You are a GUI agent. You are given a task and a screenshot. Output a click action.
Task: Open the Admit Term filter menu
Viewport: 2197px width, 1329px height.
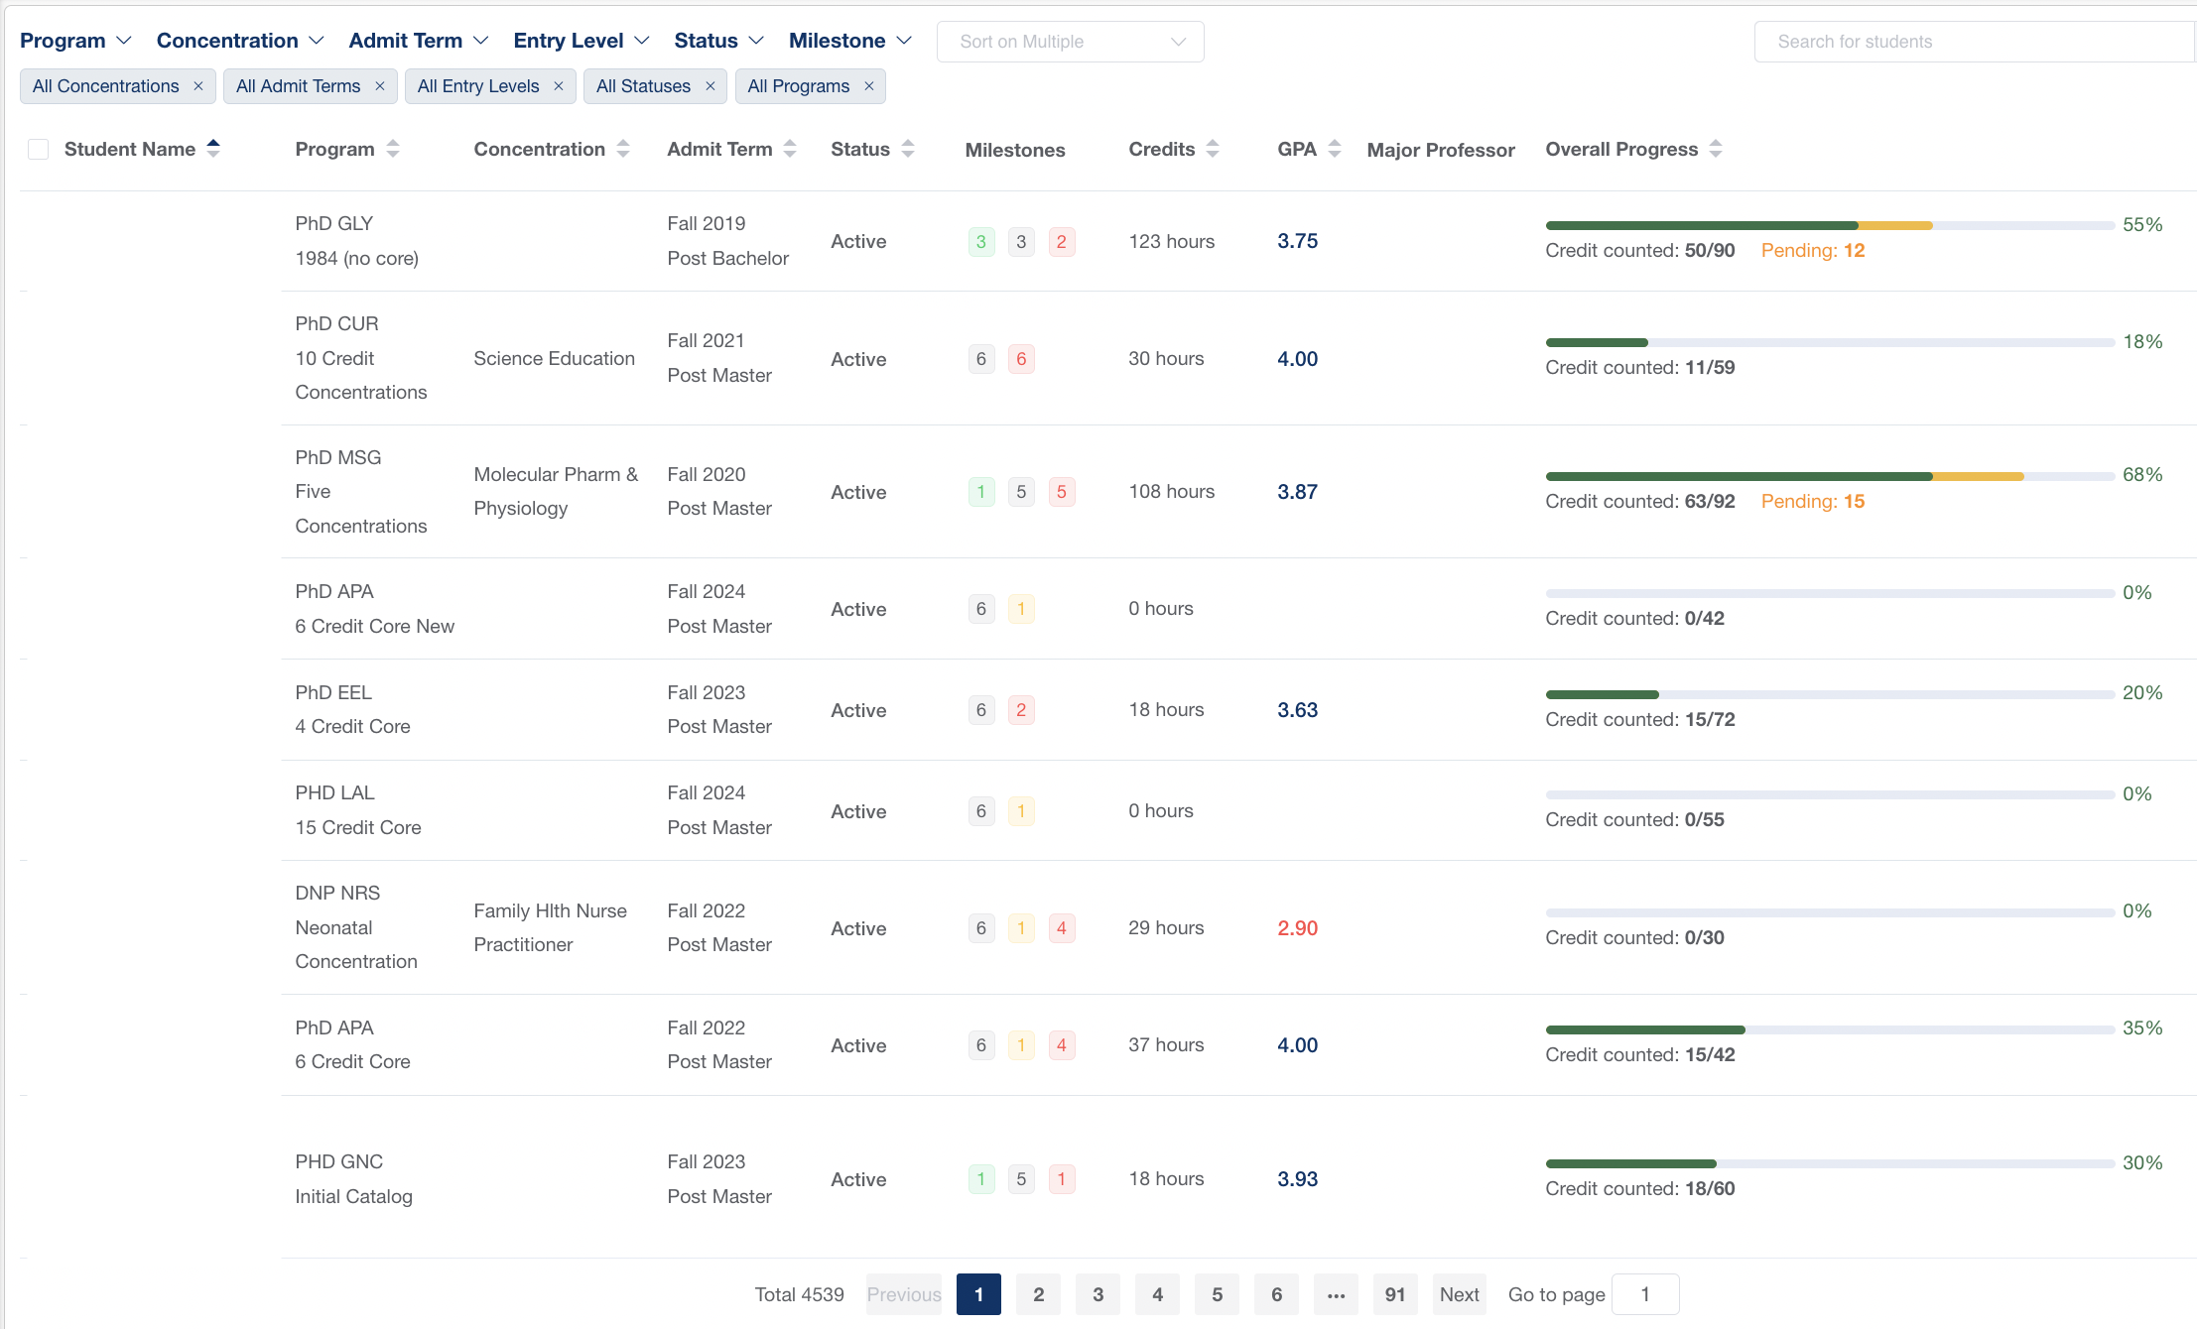(418, 41)
